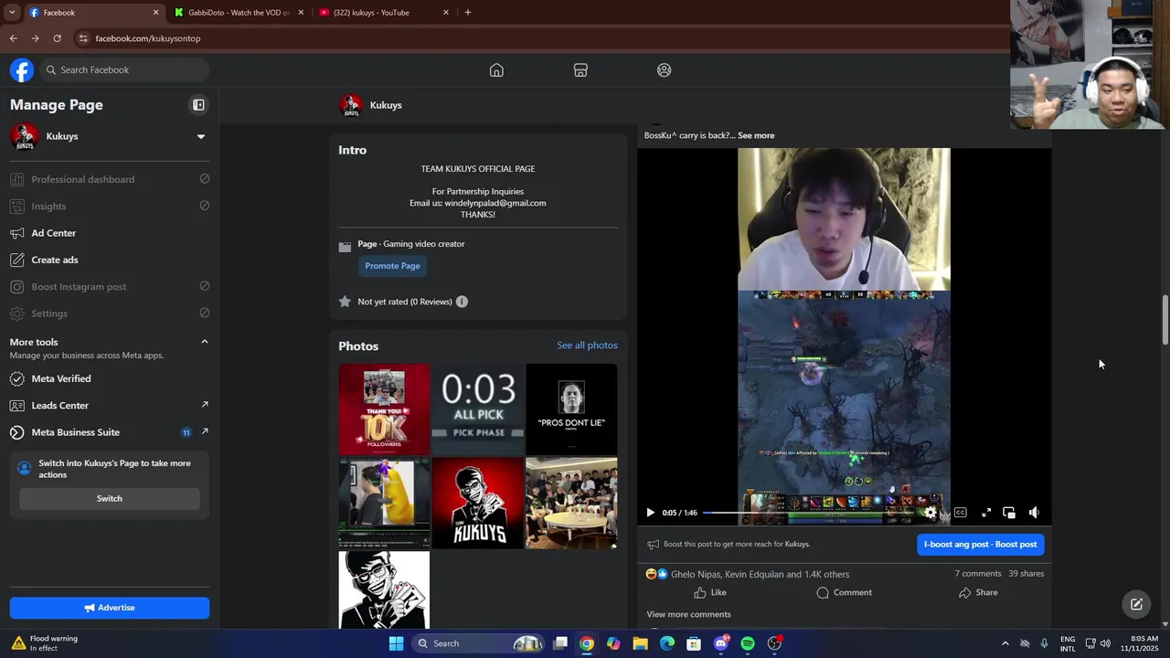1170x658 pixels.
Task: Toggle picture-in-picture mini player
Action: click(x=1009, y=513)
